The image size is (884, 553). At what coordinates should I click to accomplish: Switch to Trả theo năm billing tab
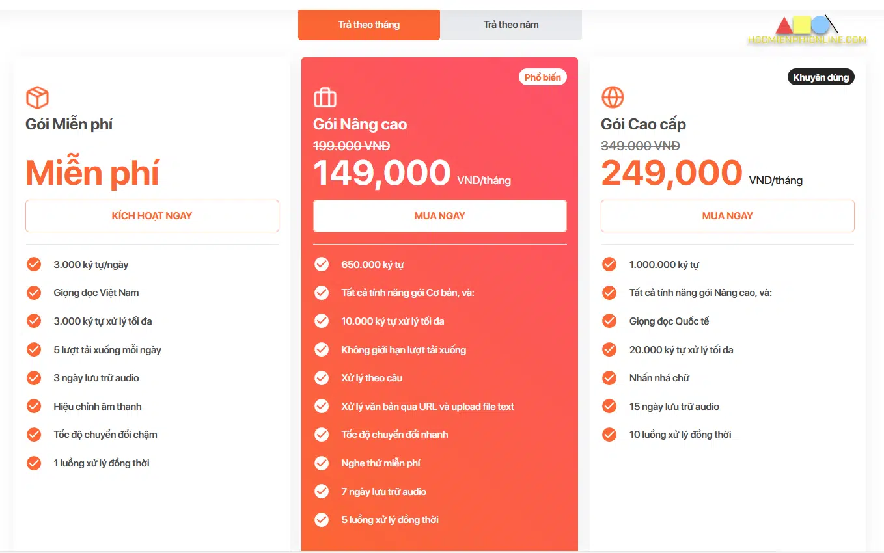pyautogui.click(x=511, y=25)
